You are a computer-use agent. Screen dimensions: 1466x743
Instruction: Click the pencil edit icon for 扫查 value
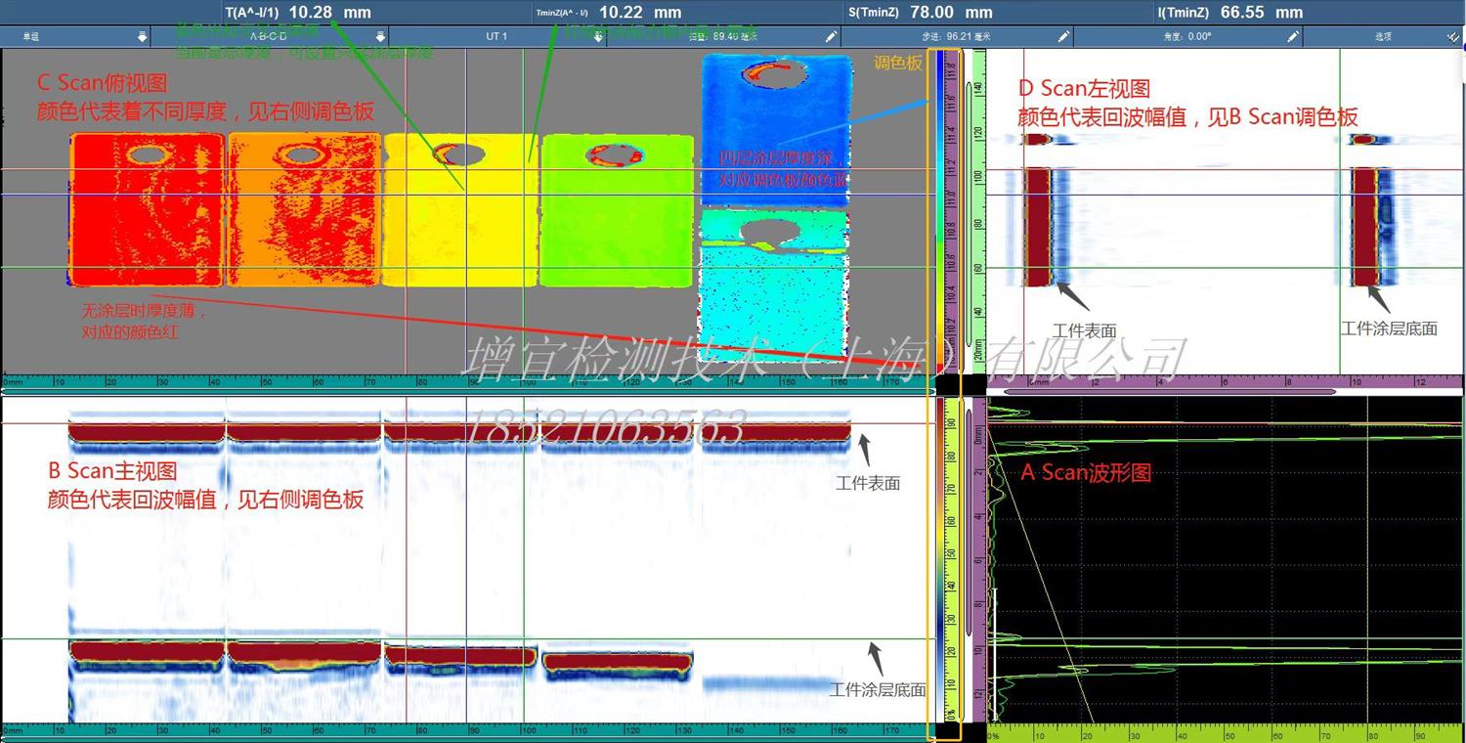tap(831, 36)
